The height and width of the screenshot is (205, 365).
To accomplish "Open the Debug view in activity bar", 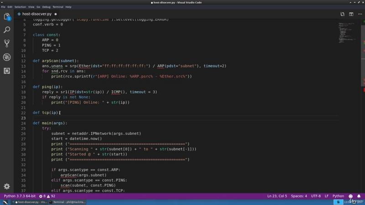I will tap(7, 57).
